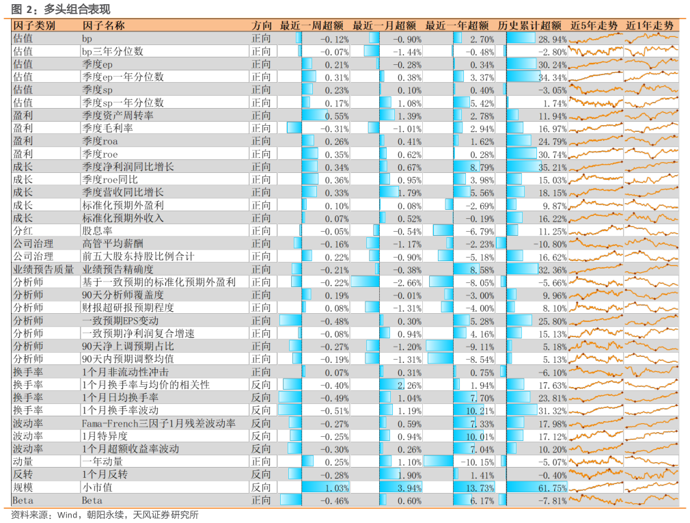
Task: Select the 季度资产周转率 factor name cell
Action: 118,116
